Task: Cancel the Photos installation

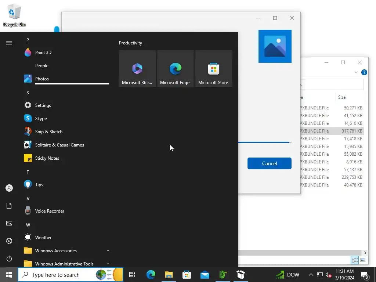Action: tap(269, 163)
